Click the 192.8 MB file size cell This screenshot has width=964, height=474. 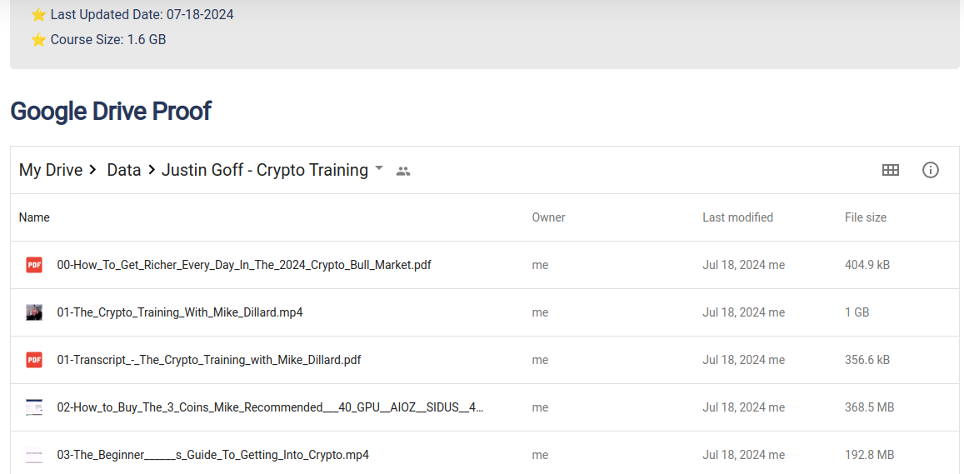click(x=869, y=455)
